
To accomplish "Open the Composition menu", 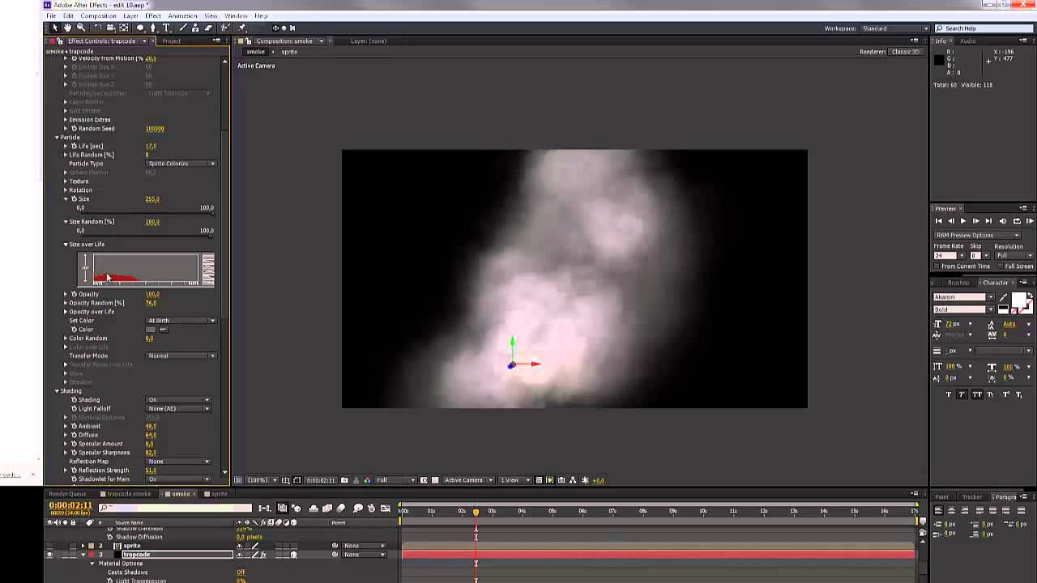I will tap(98, 15).
